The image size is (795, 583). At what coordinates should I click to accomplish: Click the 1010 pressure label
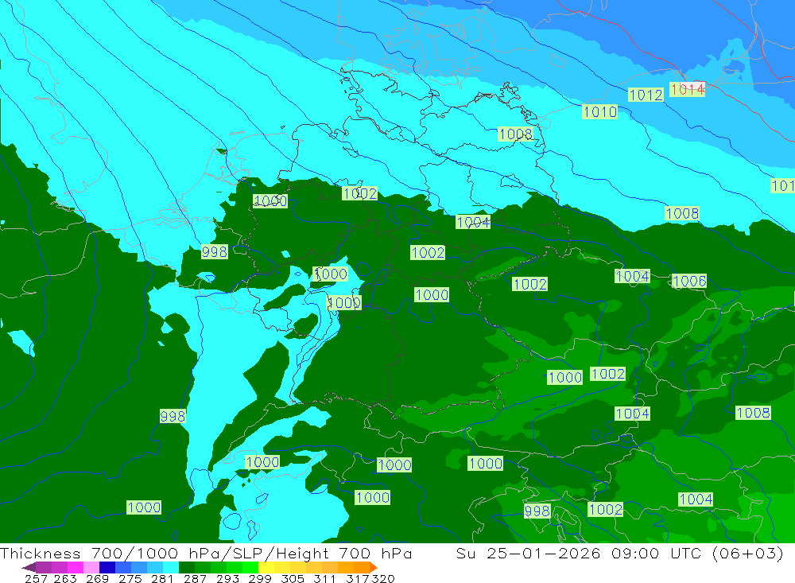pos(599,111)
